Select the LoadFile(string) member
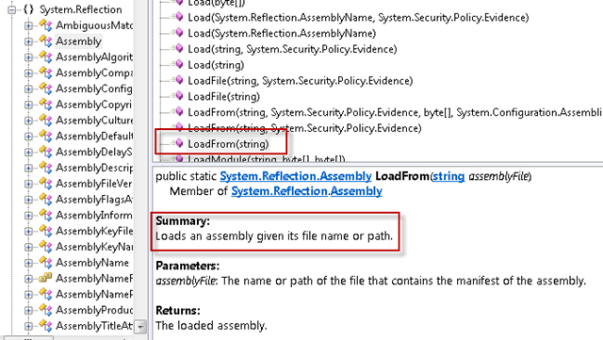The height and width of the screenshot is (340, 603). pos(224,97)
